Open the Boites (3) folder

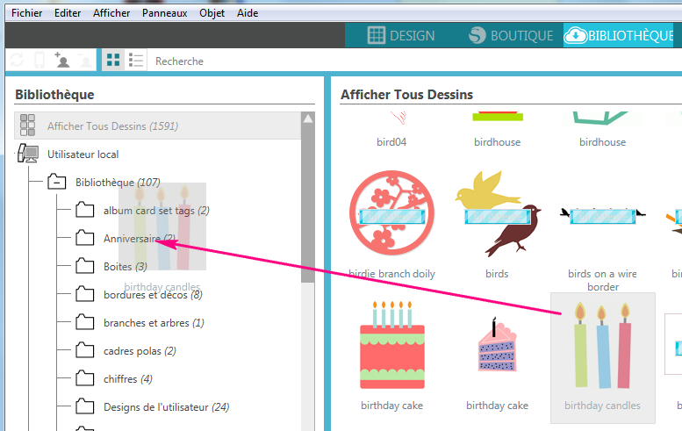[x=126, y=267]
